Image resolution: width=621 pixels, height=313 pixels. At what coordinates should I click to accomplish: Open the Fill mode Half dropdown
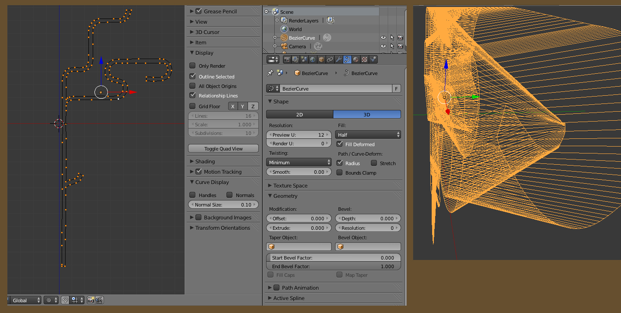pyautogui.click(x=368, y=135)
